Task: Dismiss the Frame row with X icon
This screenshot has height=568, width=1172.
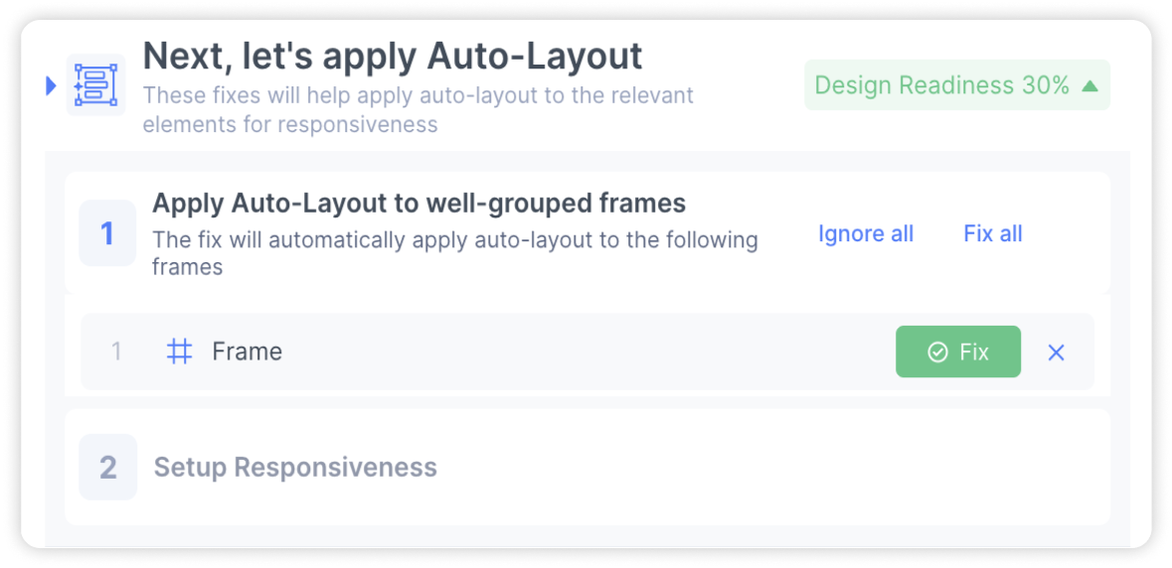Action: (1056, 353)
